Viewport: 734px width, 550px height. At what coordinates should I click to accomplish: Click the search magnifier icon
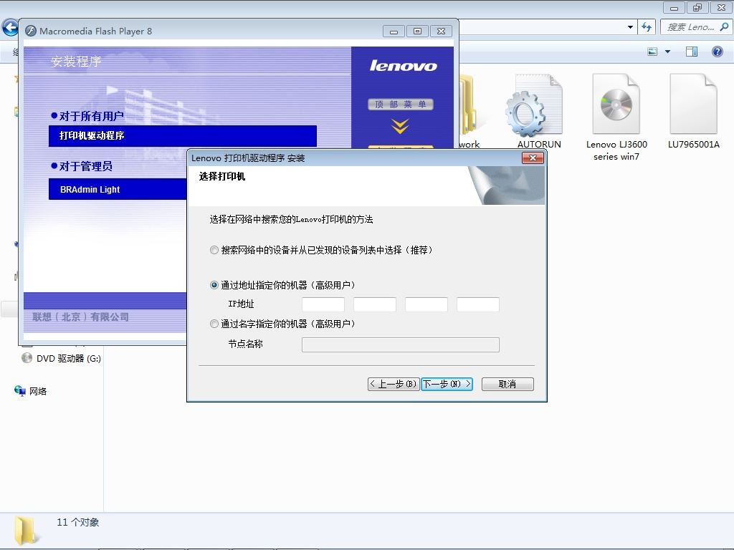[724, 27]
